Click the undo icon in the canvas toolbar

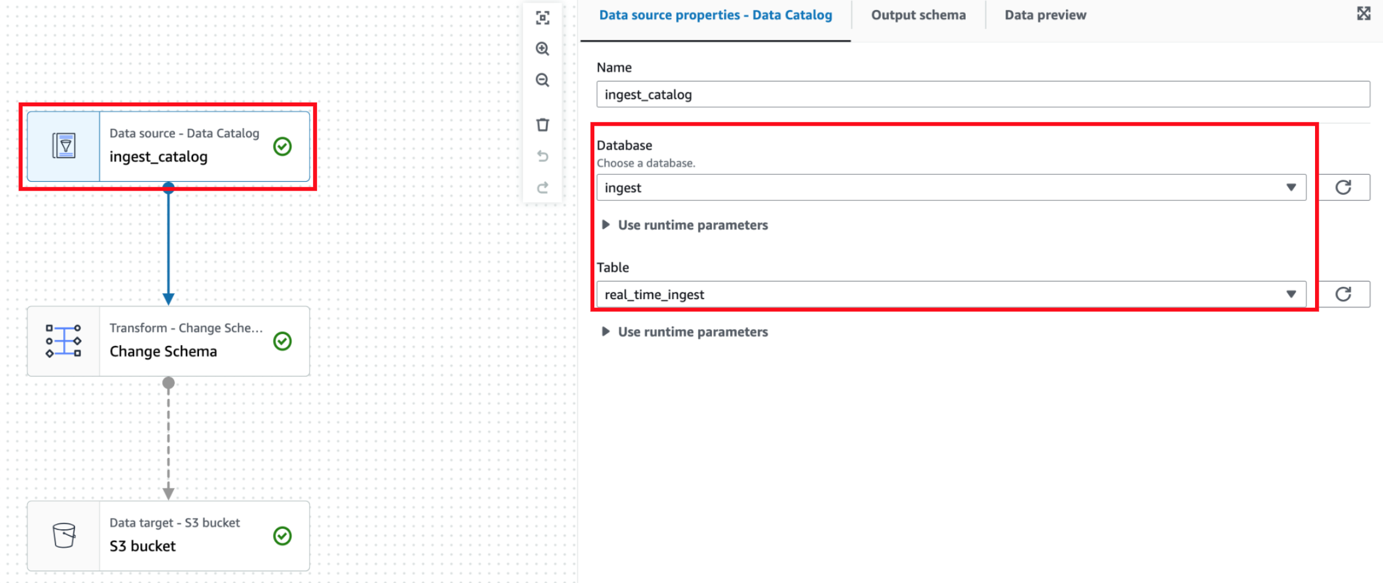click(542, 156)
